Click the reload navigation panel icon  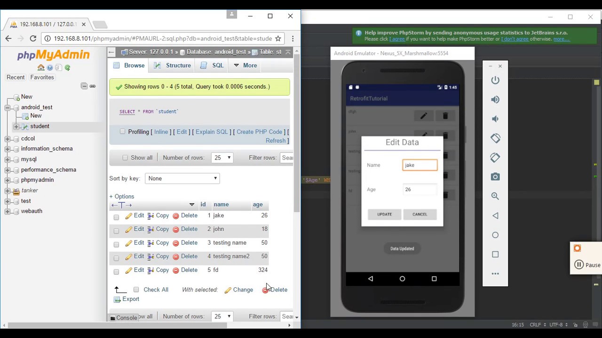pos(68,68)
